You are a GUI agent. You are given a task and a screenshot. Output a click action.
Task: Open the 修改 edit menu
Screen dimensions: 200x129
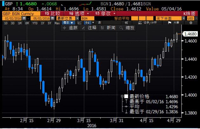tap(105, 14)
